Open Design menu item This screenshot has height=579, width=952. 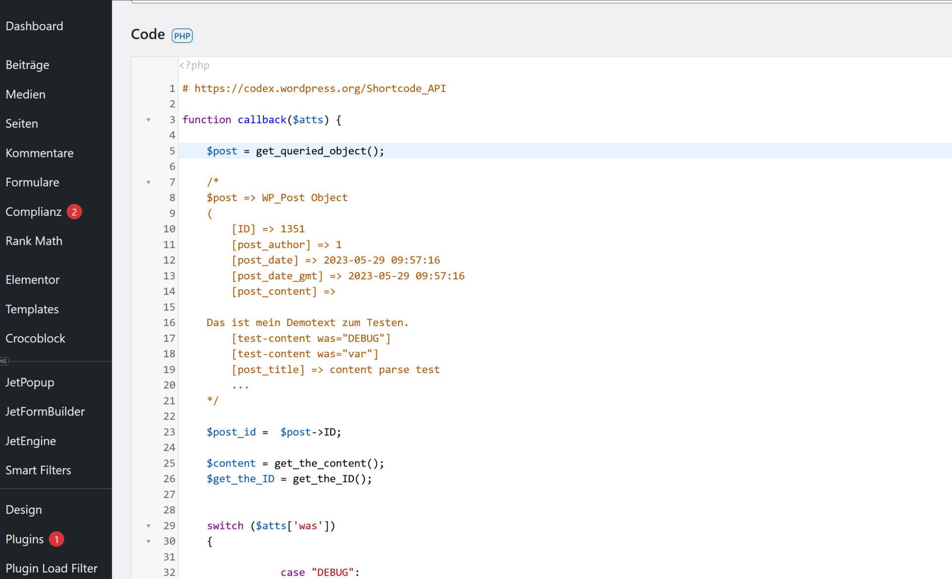pyautogui.click(x=24, y=510)
